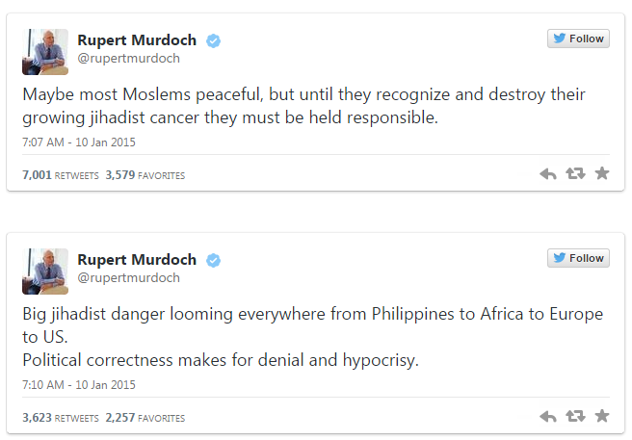This screenshot has width=632, height=440.
Task: View the 2,257 favorites list
Action: (x=145, y=418)
